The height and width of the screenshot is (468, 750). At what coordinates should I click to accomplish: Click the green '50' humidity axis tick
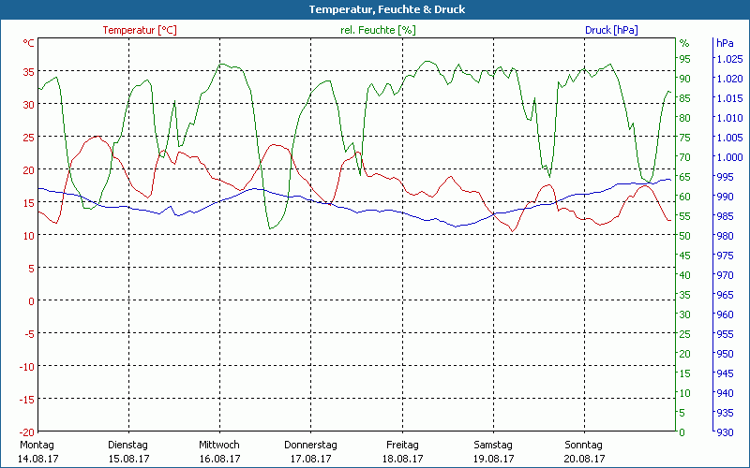(685, 236)
